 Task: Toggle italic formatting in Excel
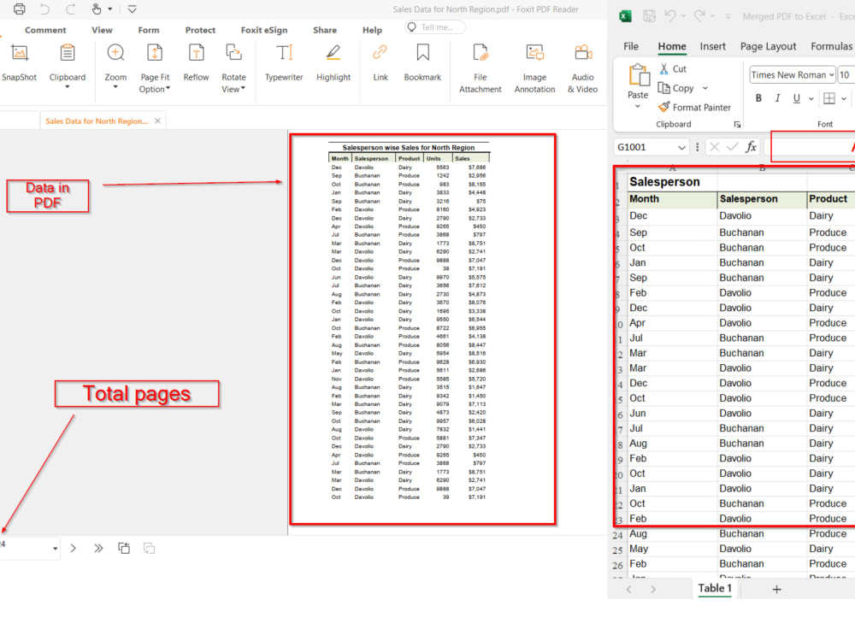776,97
